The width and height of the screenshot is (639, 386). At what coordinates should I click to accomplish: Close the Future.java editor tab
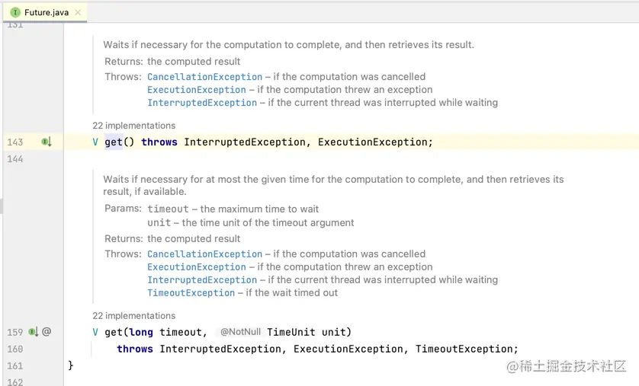click(79, 12)
